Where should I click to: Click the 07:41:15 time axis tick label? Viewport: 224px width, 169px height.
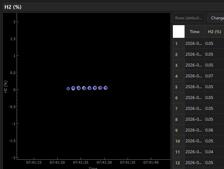(x=34, y=163)
